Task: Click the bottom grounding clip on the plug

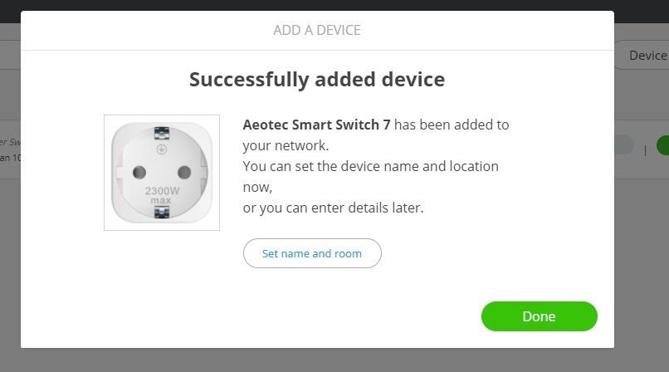Action: 162,213
